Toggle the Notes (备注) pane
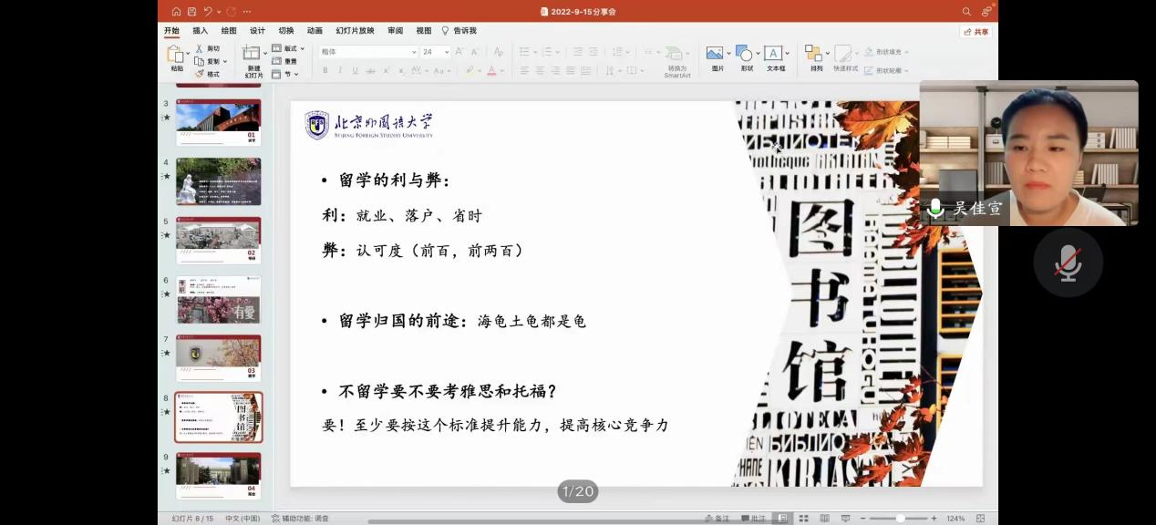The image size is (1156, 525). tap(717, 518)
